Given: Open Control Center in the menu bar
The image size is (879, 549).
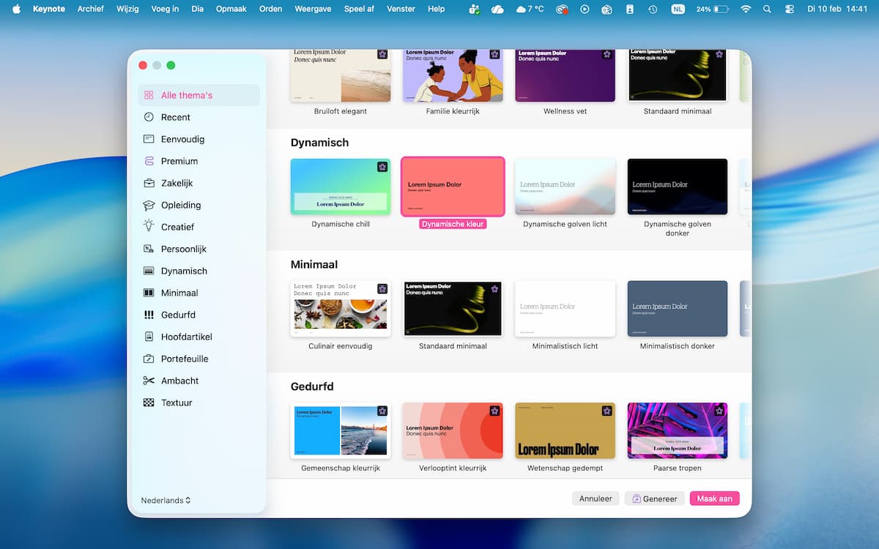Looking at the screenshot, I should coord(789,9).
